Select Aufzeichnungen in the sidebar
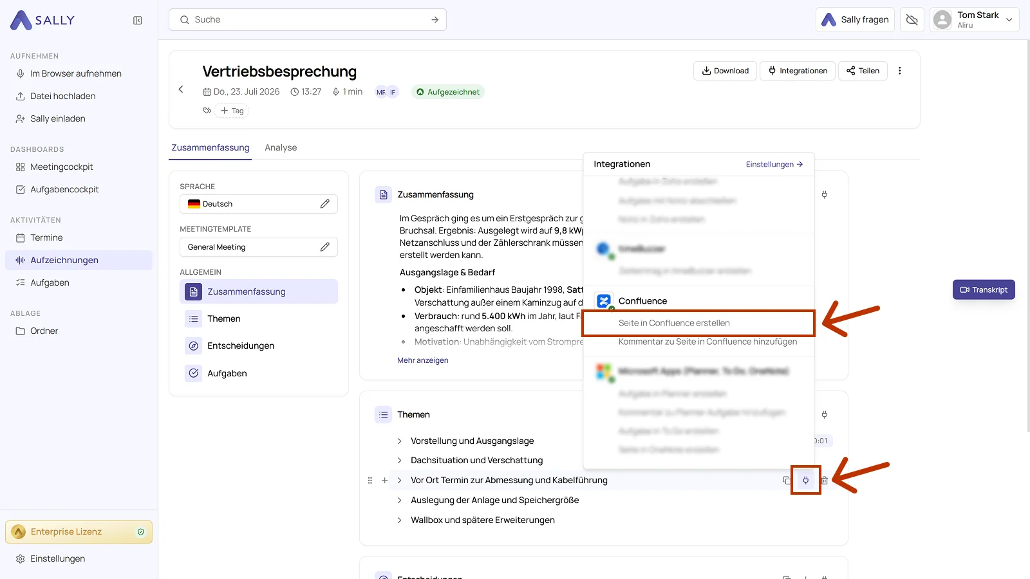 coord(79,260)
